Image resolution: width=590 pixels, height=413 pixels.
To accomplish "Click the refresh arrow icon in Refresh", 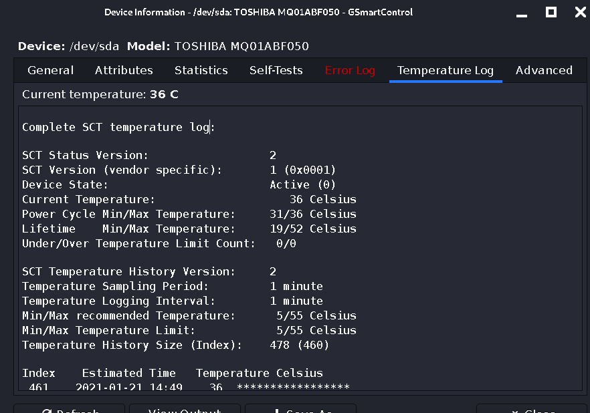I will [x=47, y=411].
